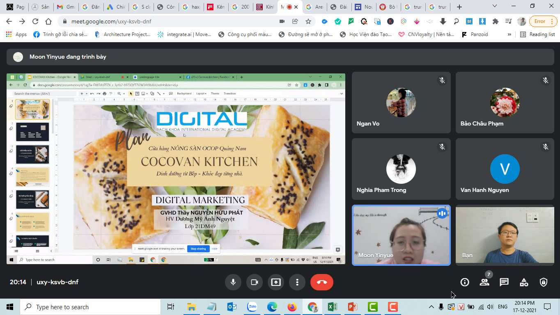Switch ENG input language in tray
Screen dimensions: 560x315
(x=503, y=307)
